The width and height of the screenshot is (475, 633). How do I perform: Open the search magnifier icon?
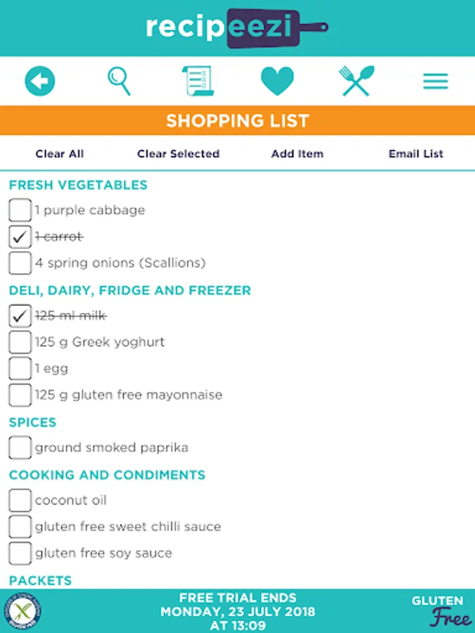coord(119,82)
